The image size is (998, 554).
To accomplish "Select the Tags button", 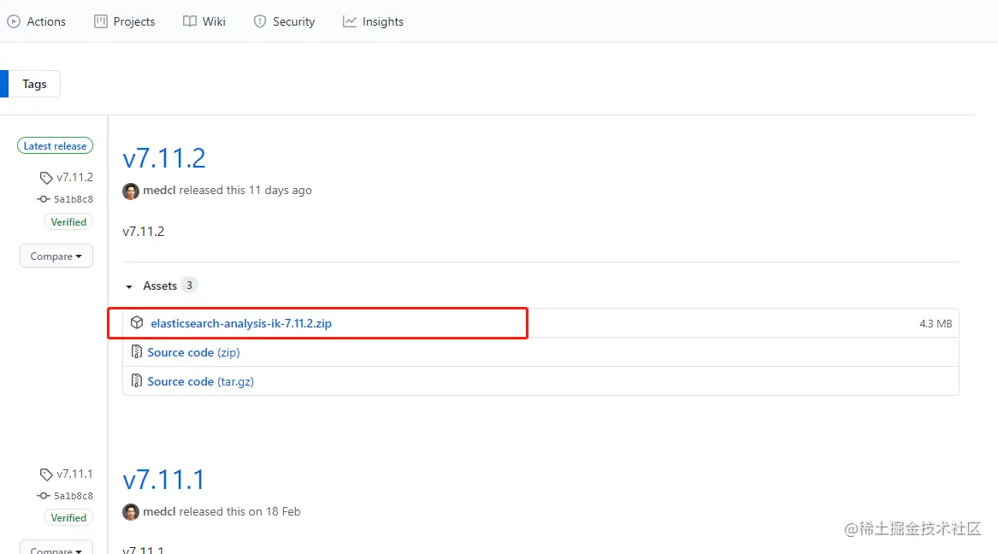I will [x=34, y=84].
